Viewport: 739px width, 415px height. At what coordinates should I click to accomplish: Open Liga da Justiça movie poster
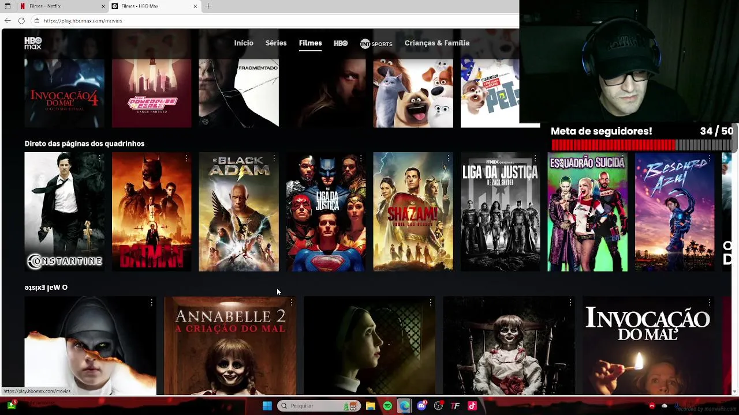(x=326, y=212)
